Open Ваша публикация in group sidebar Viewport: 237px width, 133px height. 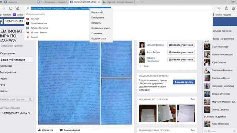tap(13, 60)
